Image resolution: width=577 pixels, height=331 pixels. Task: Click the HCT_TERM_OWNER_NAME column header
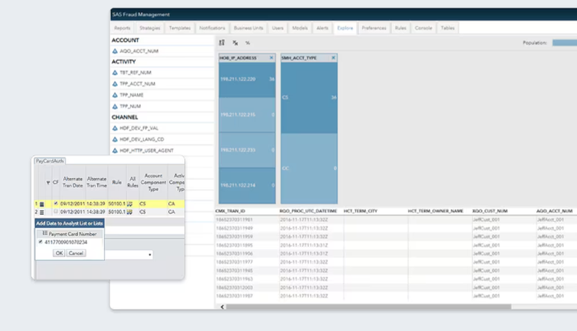436,211
